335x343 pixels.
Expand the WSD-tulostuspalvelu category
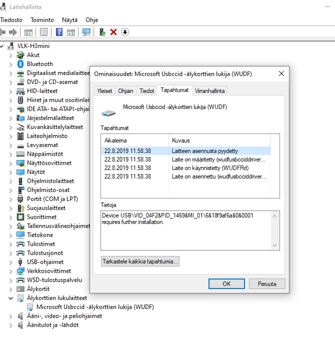pyautogui.click(x=10, y=280)
